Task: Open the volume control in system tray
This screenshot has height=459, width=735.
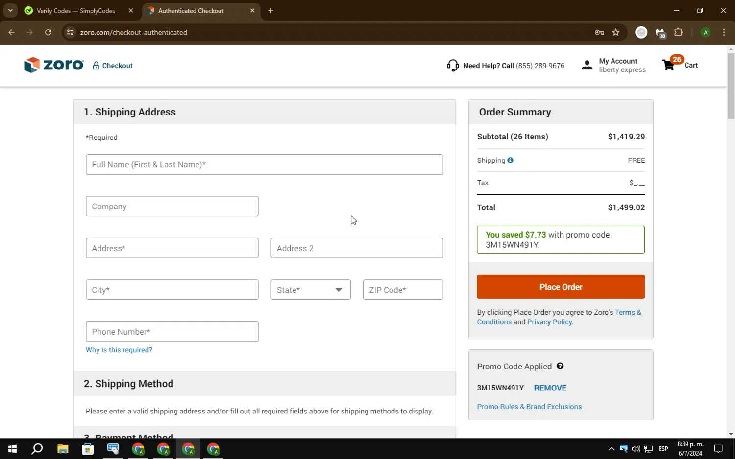Action: [636, 449]
